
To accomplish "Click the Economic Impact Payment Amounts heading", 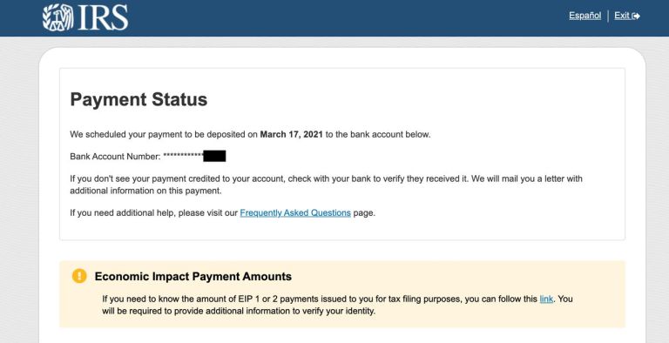I will click(x=193, y=277).
